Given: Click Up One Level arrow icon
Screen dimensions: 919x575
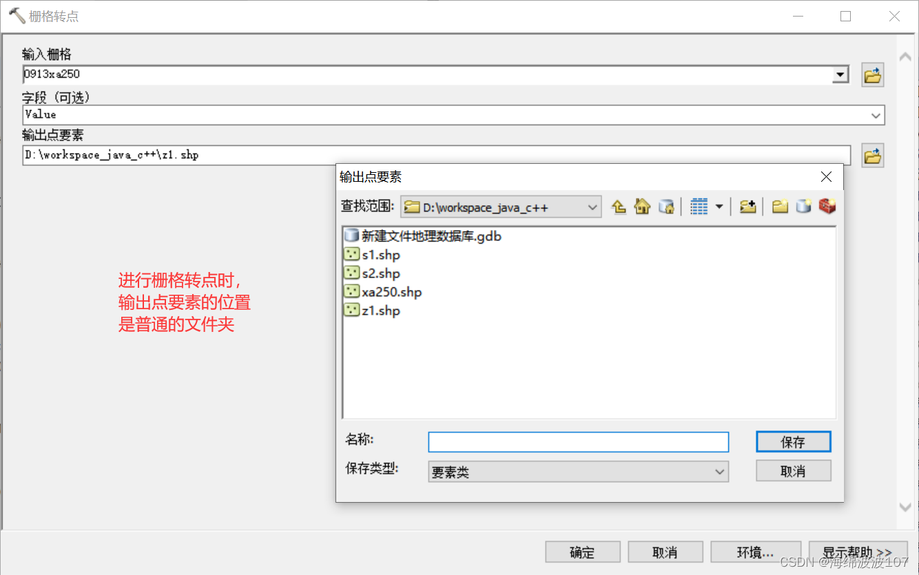Looking at the screenshot, I should [619, 207].
